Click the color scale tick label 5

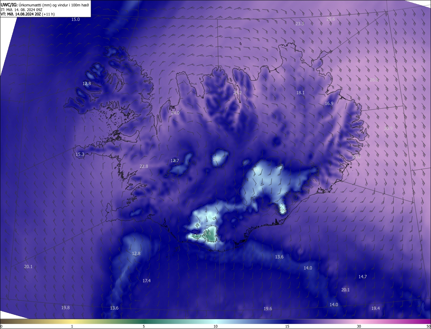point(144,326)
